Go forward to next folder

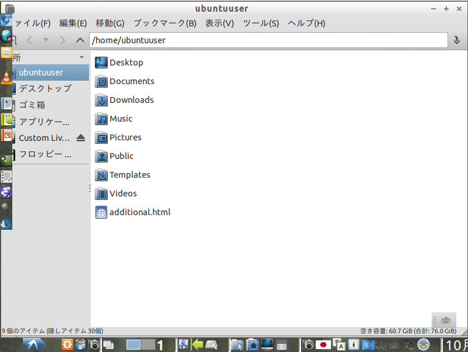pos(62,40)
